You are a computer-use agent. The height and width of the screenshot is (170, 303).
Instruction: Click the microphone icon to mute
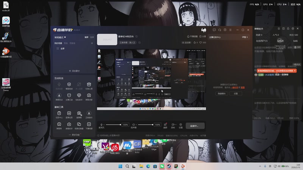(x=102, y=125)
